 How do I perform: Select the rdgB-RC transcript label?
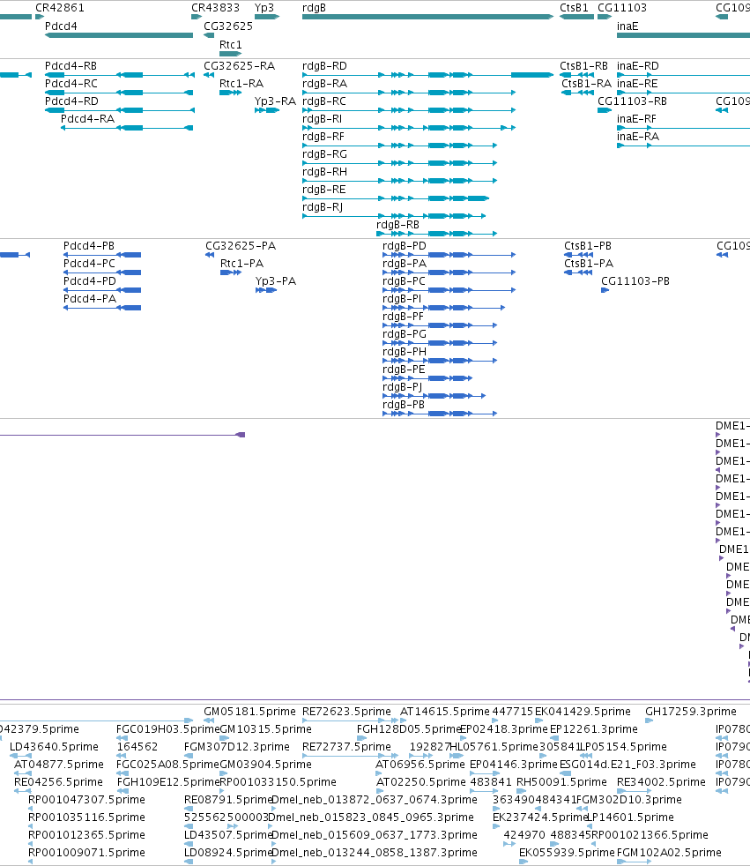tap(324, 101)
